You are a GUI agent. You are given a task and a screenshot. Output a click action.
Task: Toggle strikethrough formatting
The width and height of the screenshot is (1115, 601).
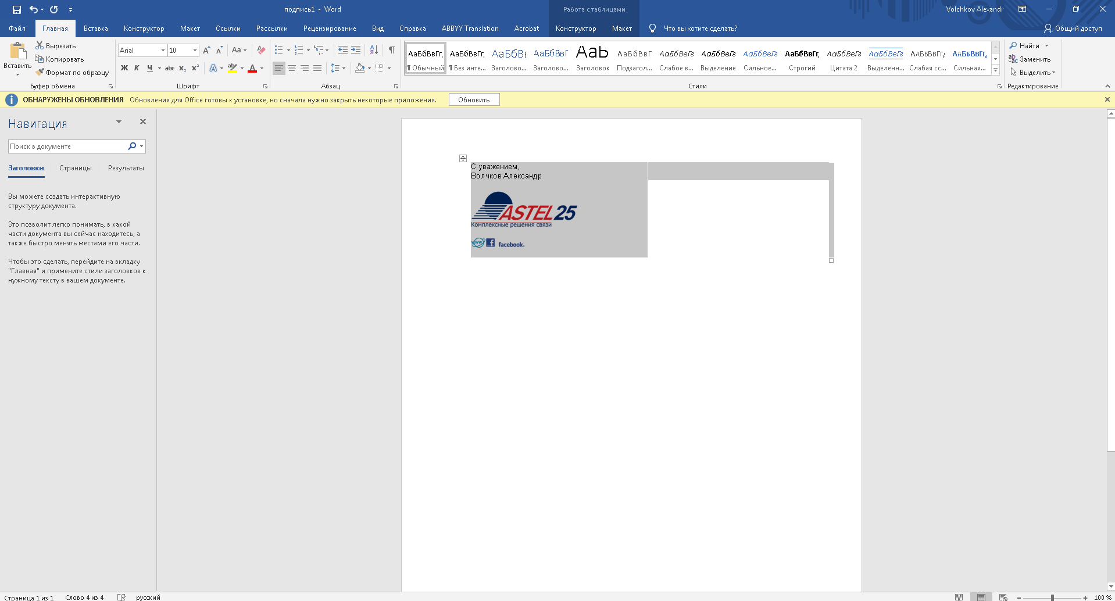[170, 68]
